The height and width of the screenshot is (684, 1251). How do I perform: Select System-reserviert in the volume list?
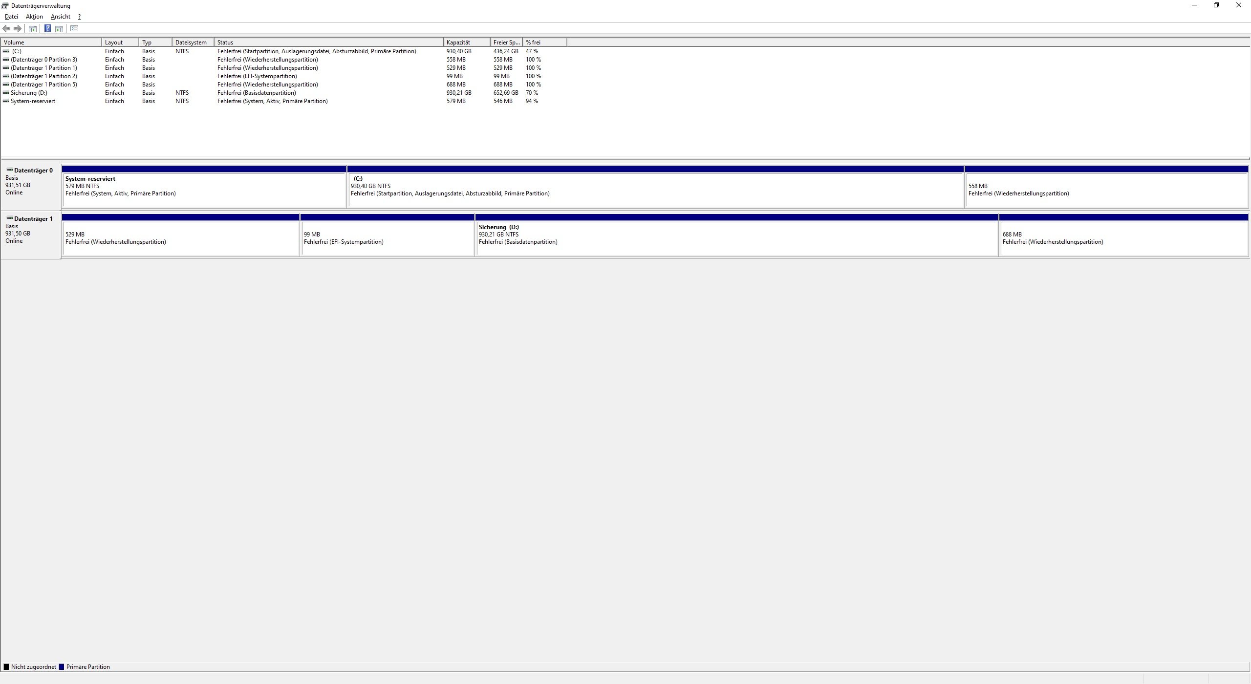pos(33,101)
